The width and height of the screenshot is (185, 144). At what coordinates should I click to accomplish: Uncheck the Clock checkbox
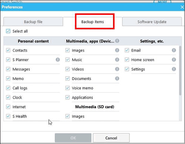8,97
